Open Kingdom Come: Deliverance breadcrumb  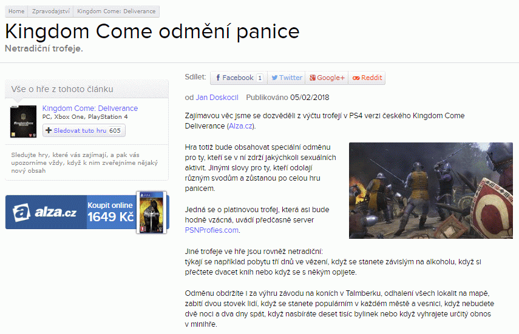(x=116, y=12)
